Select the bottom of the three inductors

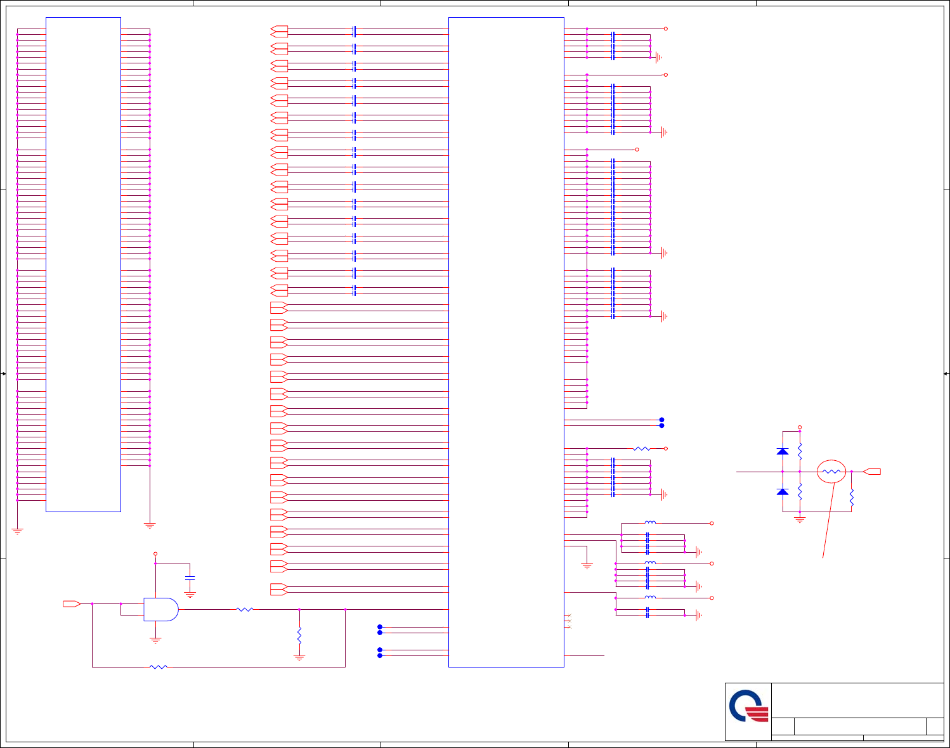(650, 598)
